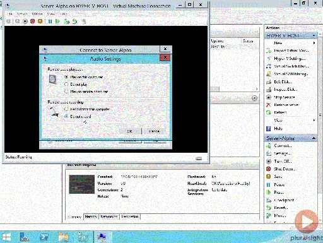Click Revert icon in VM Connection toolbar
Screen dimensions: 323x243
74,21
